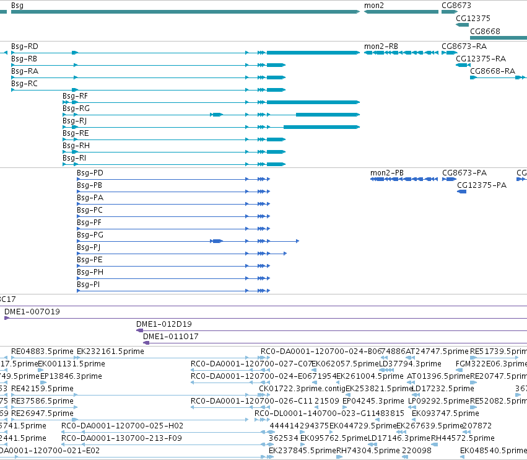This screenshot has height=460, width=527.
Task: Select the CG8668 gene bar
Action: click(499, 38)
